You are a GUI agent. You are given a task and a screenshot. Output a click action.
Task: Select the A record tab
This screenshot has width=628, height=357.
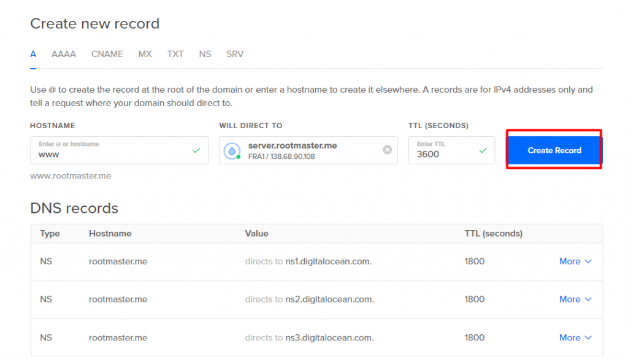pos(33,54)
